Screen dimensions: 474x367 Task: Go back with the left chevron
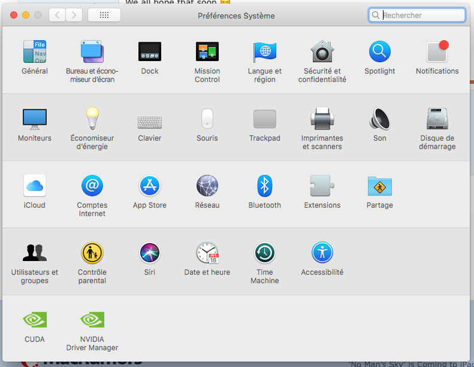[57, 15]
